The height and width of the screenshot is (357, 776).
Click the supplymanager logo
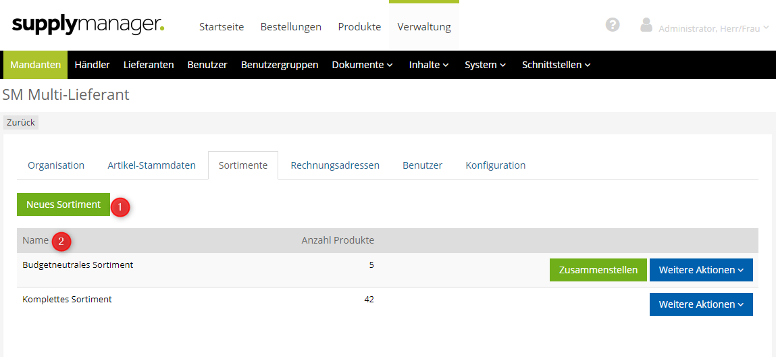click(x=88, y=26)
